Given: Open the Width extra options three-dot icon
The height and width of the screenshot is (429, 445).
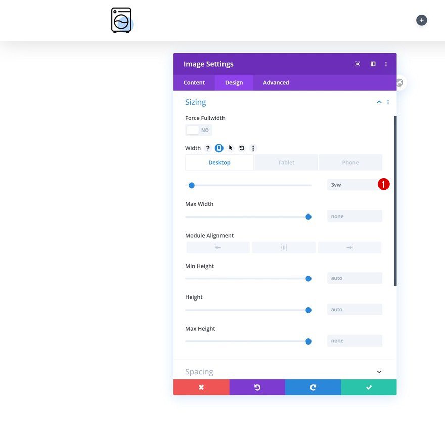Looking at the screenshot, I should pyautogui.click(x=253, y=148).
